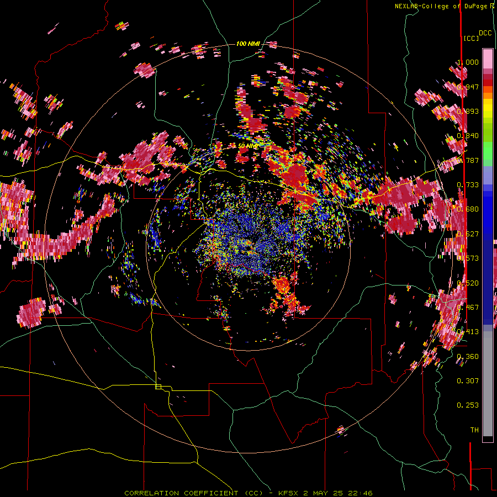Select the 0.307 legend value
The height and width of the screenshot is (497, 497).
pos(468,381)
